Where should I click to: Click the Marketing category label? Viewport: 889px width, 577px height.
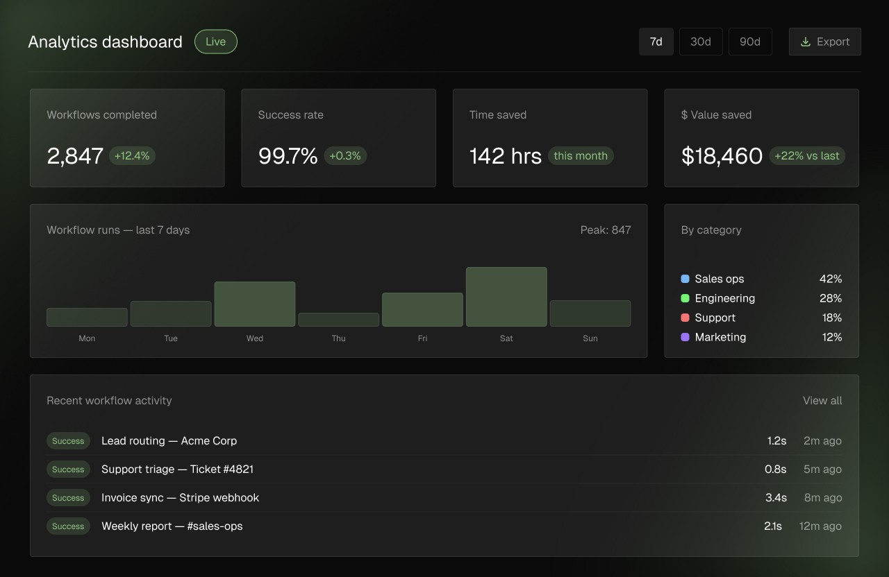(721, 337)
